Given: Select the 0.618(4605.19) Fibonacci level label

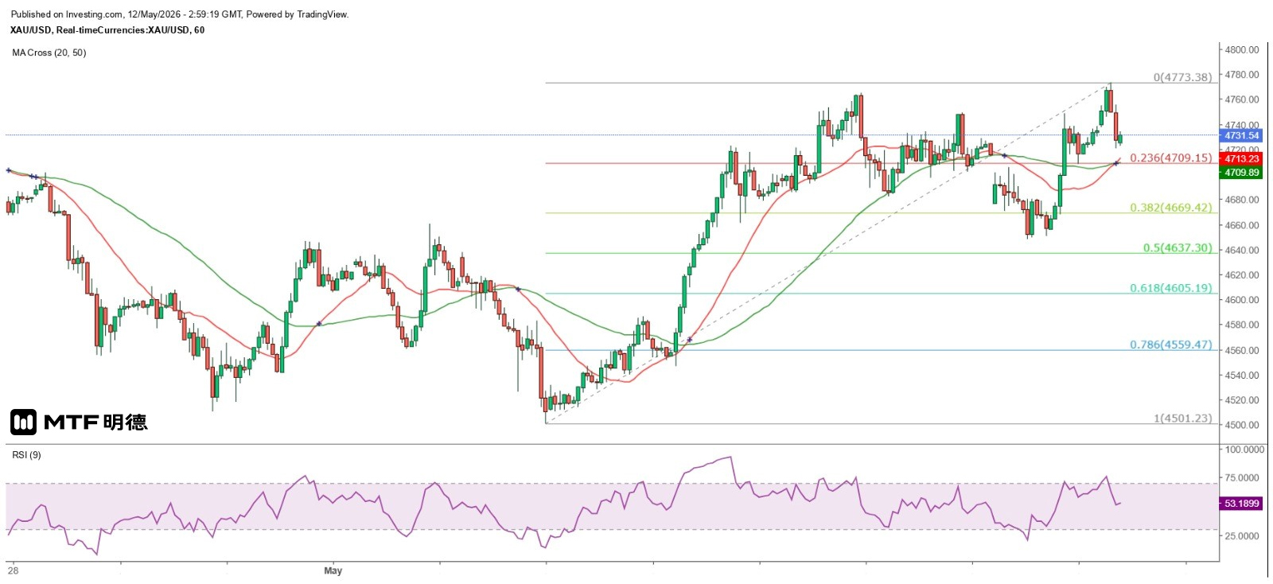Looking at the screenshot, I should click(1171, 288).
